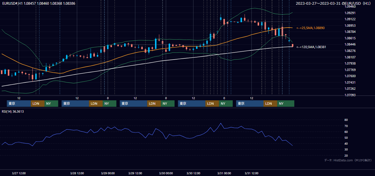
Task: Select the RSI 60 level label
Action: point(346,132)
